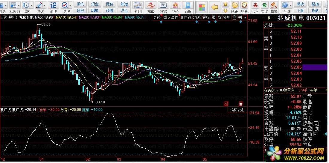Click the 删自选 remove from watchlist button
The width and height of the screenshot is (329, 163).
point(186,18)
